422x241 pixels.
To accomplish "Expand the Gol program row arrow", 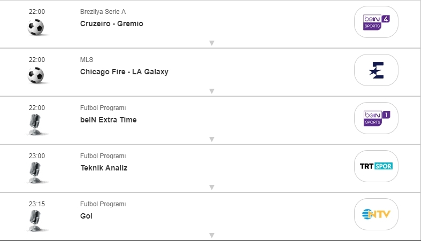I will coord(212,235).
